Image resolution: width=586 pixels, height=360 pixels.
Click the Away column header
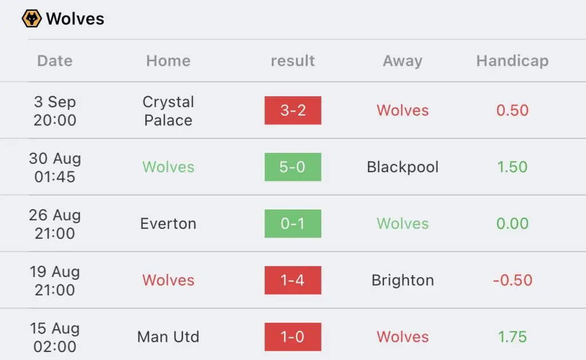pyautogui.click(x=402, y=61)
